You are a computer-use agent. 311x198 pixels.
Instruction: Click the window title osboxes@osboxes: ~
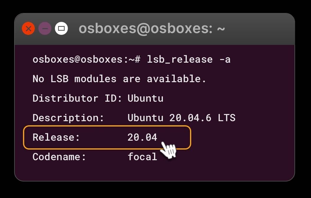tap(152, 29)
